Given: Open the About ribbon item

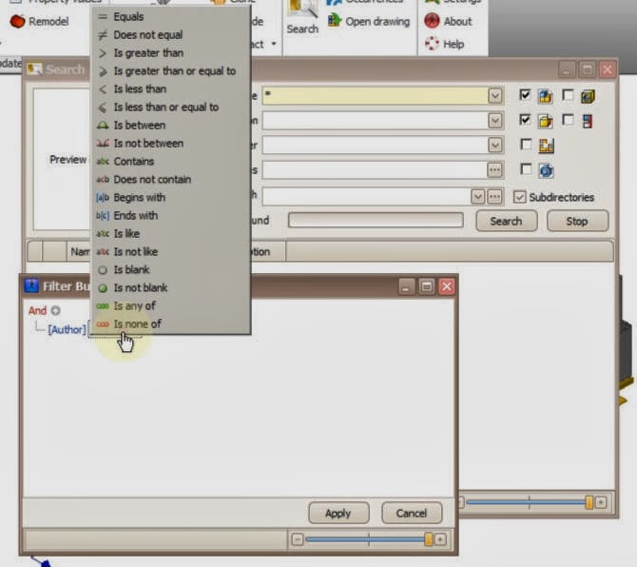Looking at the screenshot, I should 448,21.
